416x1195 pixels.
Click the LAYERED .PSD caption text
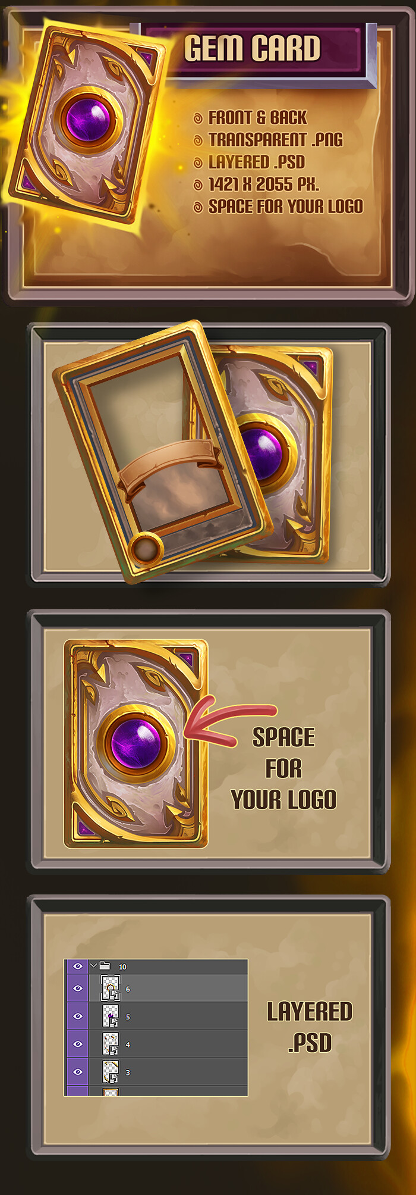point(310,1027)
